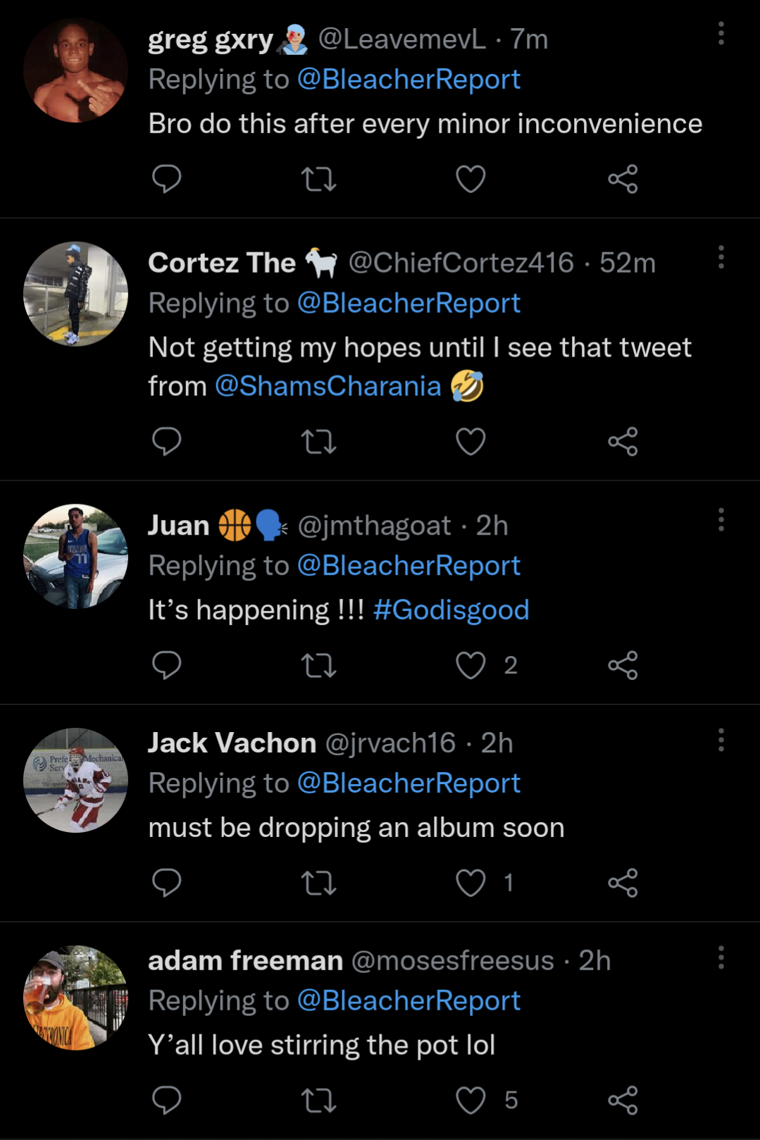Open more options for greg gxry's tweet
Screen dimensions: 760x1140
721,33
